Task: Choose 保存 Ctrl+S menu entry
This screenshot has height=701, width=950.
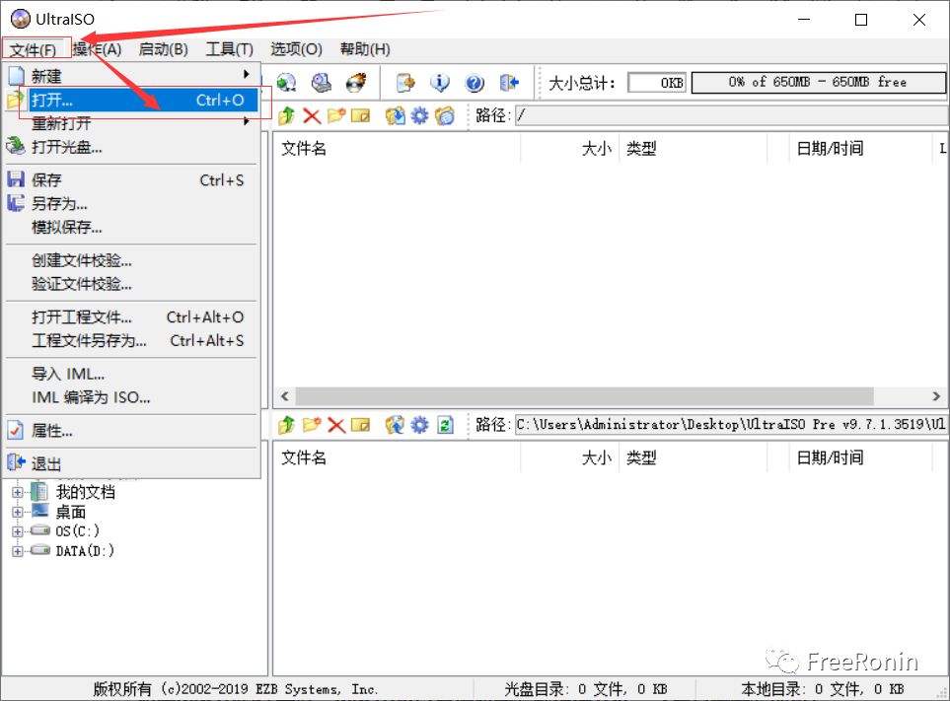Action: 132,180
